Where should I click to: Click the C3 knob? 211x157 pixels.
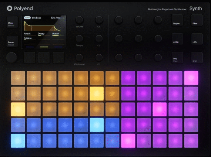click(99, 58)
